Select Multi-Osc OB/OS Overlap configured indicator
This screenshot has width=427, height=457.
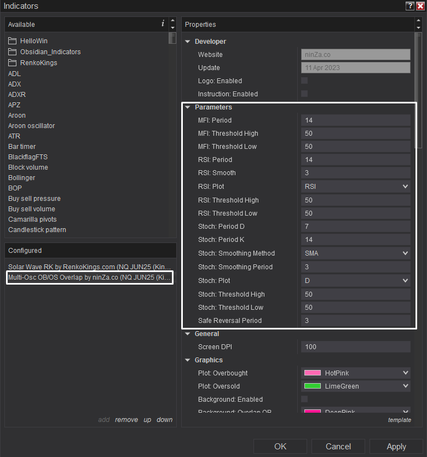pos(89,277)
